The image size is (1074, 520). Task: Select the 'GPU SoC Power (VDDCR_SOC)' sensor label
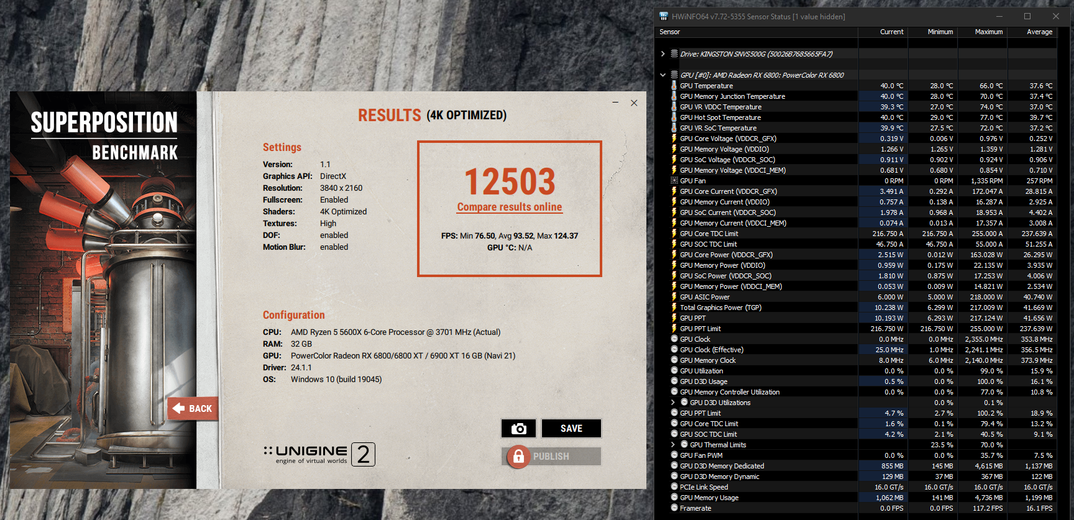coord(726,276)
